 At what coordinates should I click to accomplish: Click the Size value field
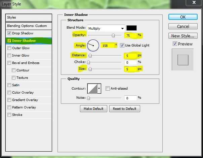point(130,69)
